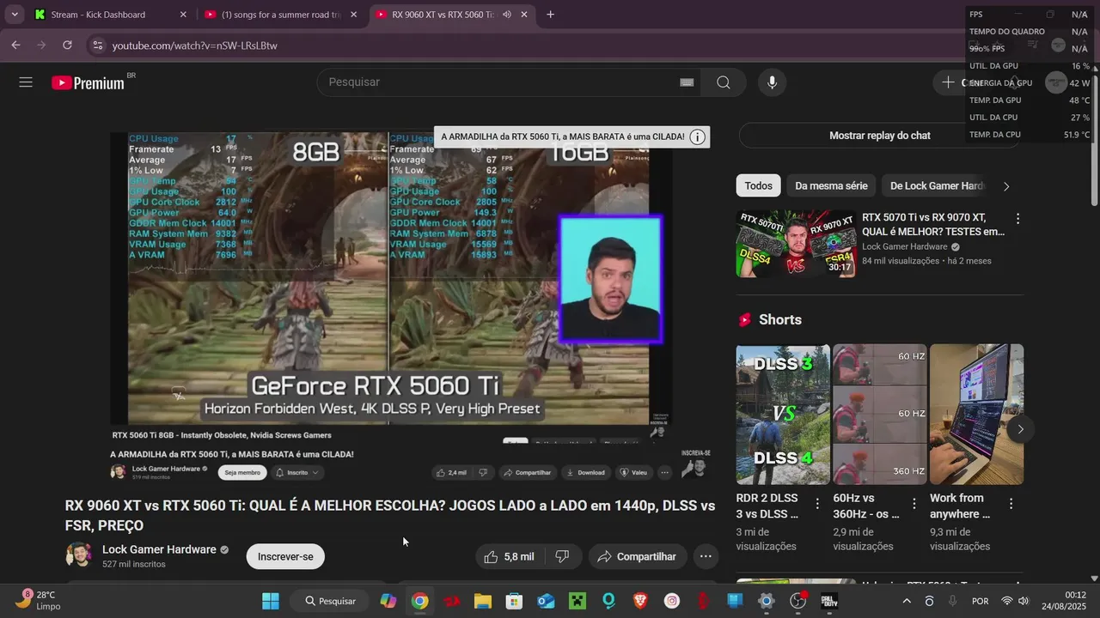Image resolution: width=1100 pixels, height=618 pixels.
Task: Show hidden tray icons chevron
Action: point(906,601)
